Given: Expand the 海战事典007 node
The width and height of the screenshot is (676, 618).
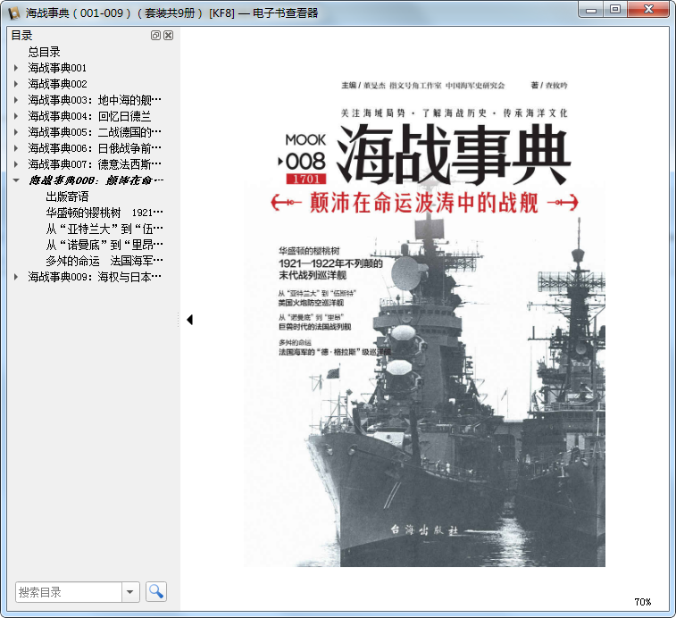Looking at the screenshot, I should point(16,164).
